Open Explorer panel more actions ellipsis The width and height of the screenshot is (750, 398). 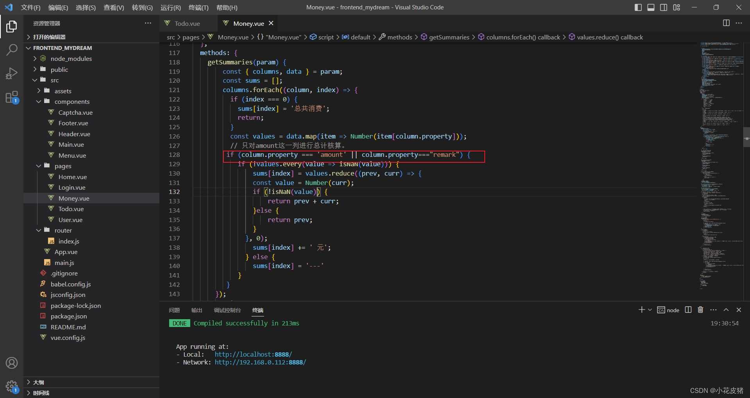148,23
